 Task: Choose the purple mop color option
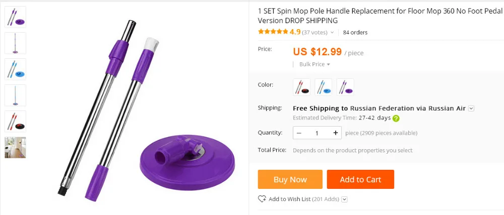345,87
